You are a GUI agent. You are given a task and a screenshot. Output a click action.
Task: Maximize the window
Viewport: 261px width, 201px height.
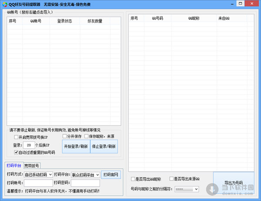pos(241,3)
